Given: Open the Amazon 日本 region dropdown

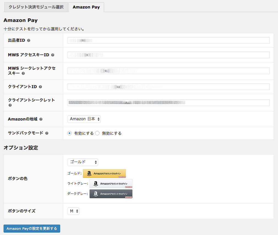Looking at the screenshot, I should click(x=84, y=119).
